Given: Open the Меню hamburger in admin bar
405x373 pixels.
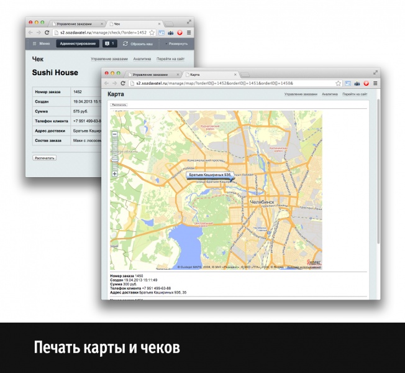Looking at the screenshot, I should pyautogui.click(x=41, y=44).
